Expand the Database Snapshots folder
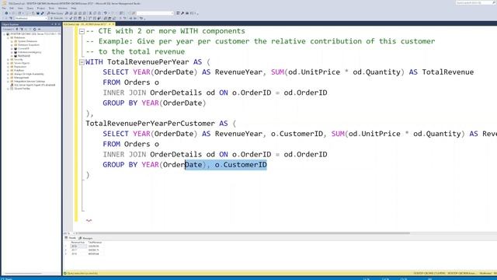Image resolution: width=497 pixels, height=280 pixels. pos(12,45)
